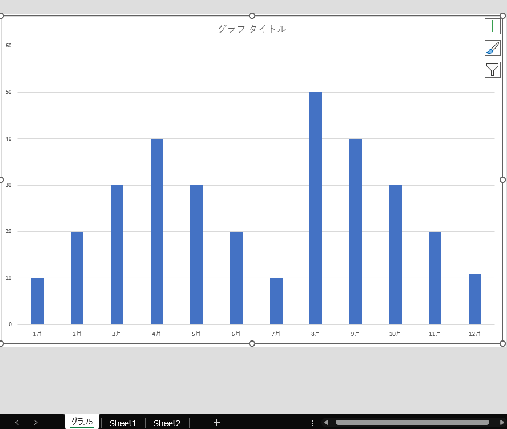Select the 1月 bar in the chart
507x429 pixels.
click(x=38, y=301)
